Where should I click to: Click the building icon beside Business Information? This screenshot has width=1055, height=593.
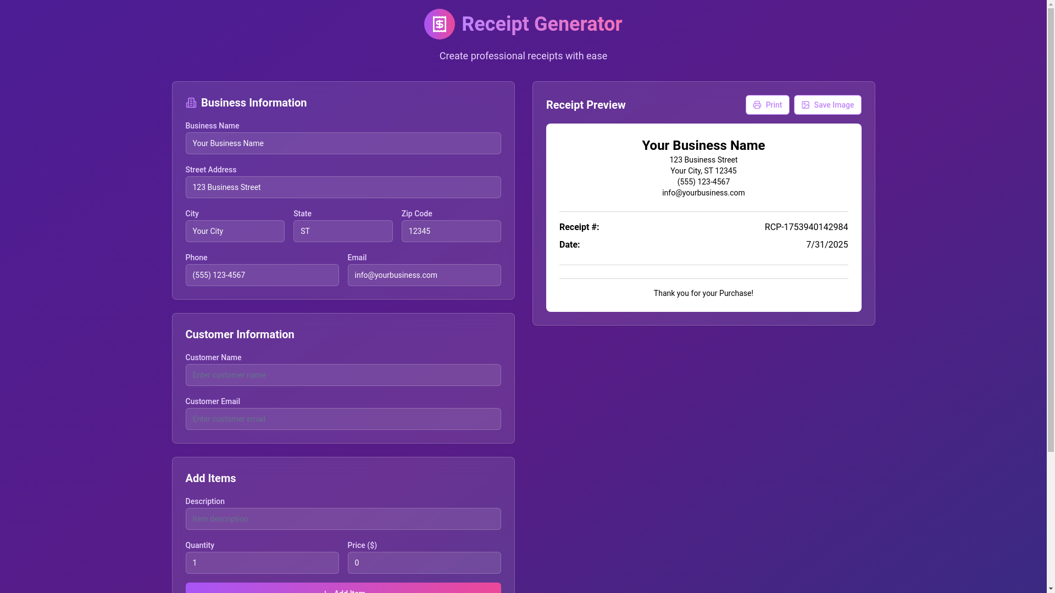point(191,103)
